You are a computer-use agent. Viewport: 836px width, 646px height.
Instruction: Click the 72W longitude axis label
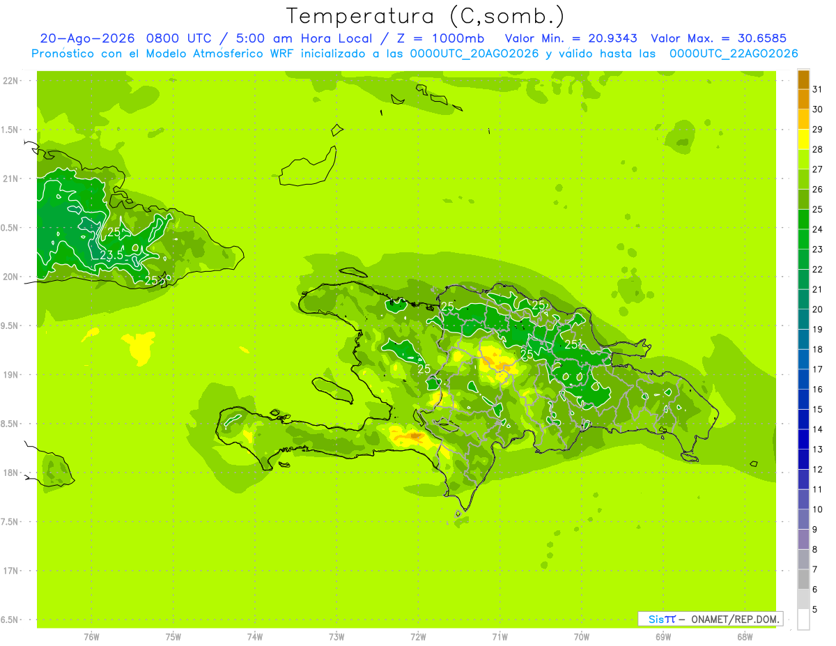coord(418,636)
